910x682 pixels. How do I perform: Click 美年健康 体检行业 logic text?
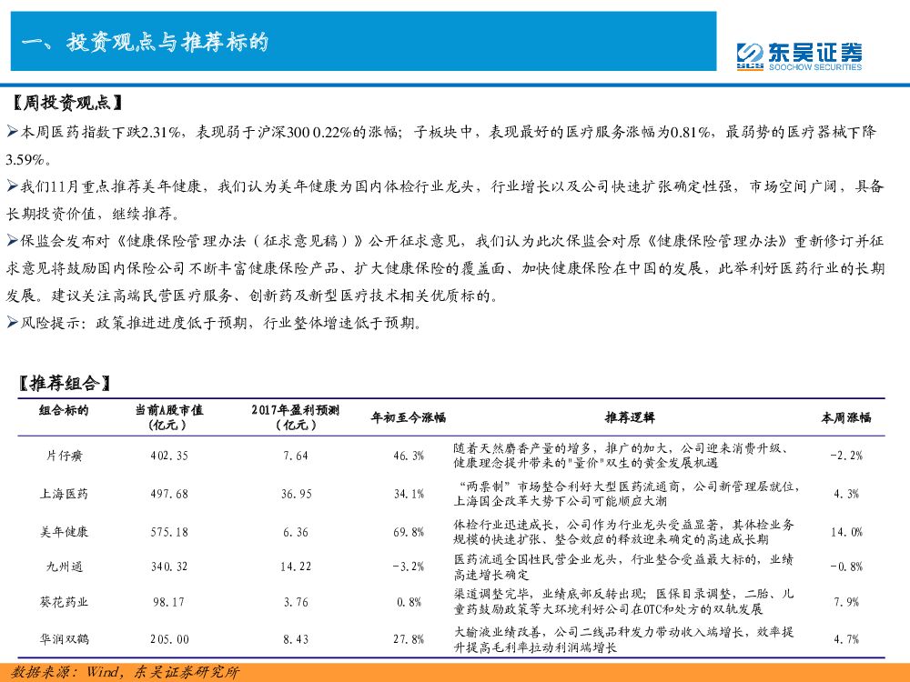coord(624,532)
